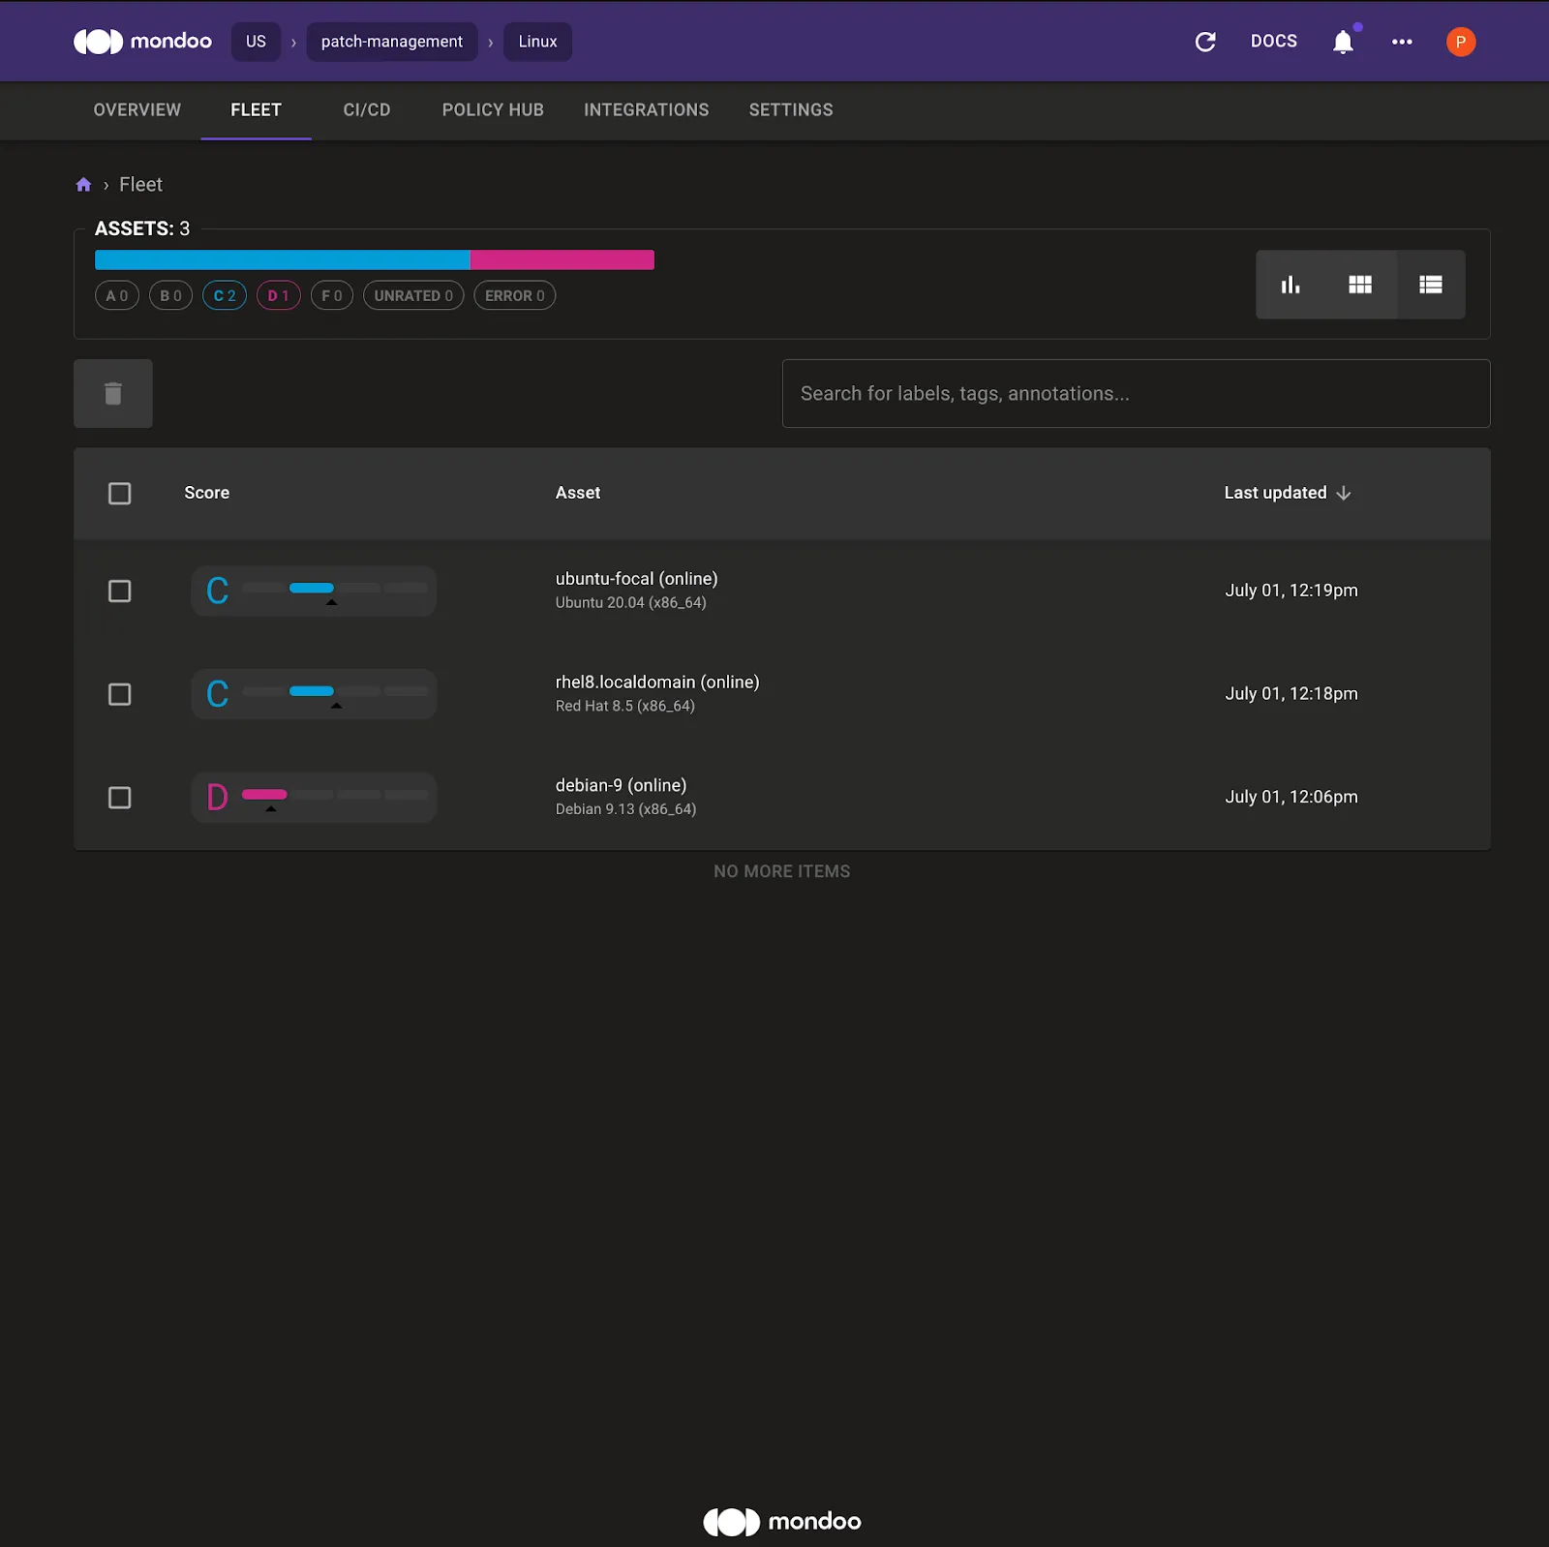Go to home via breadcrumb house icon

click(x=83, y=185)
